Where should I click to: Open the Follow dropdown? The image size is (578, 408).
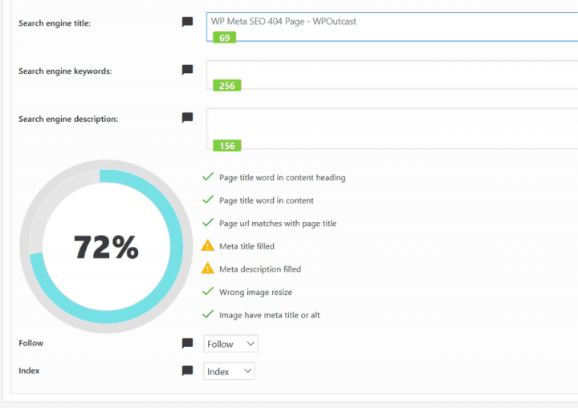pyautogui.click(x=230, y=344)
